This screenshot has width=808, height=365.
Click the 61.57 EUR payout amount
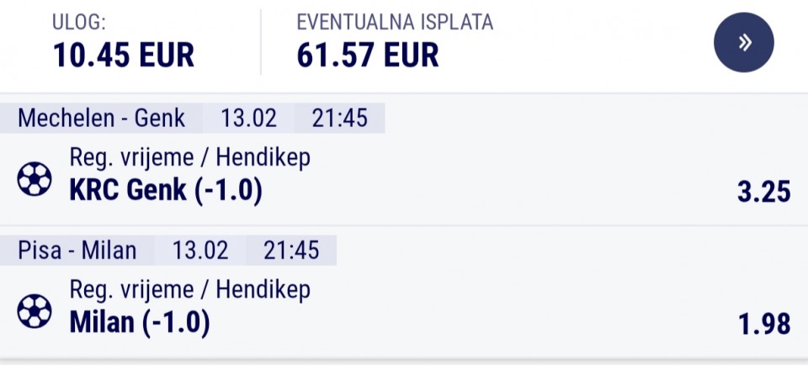(x=368, y=56)
